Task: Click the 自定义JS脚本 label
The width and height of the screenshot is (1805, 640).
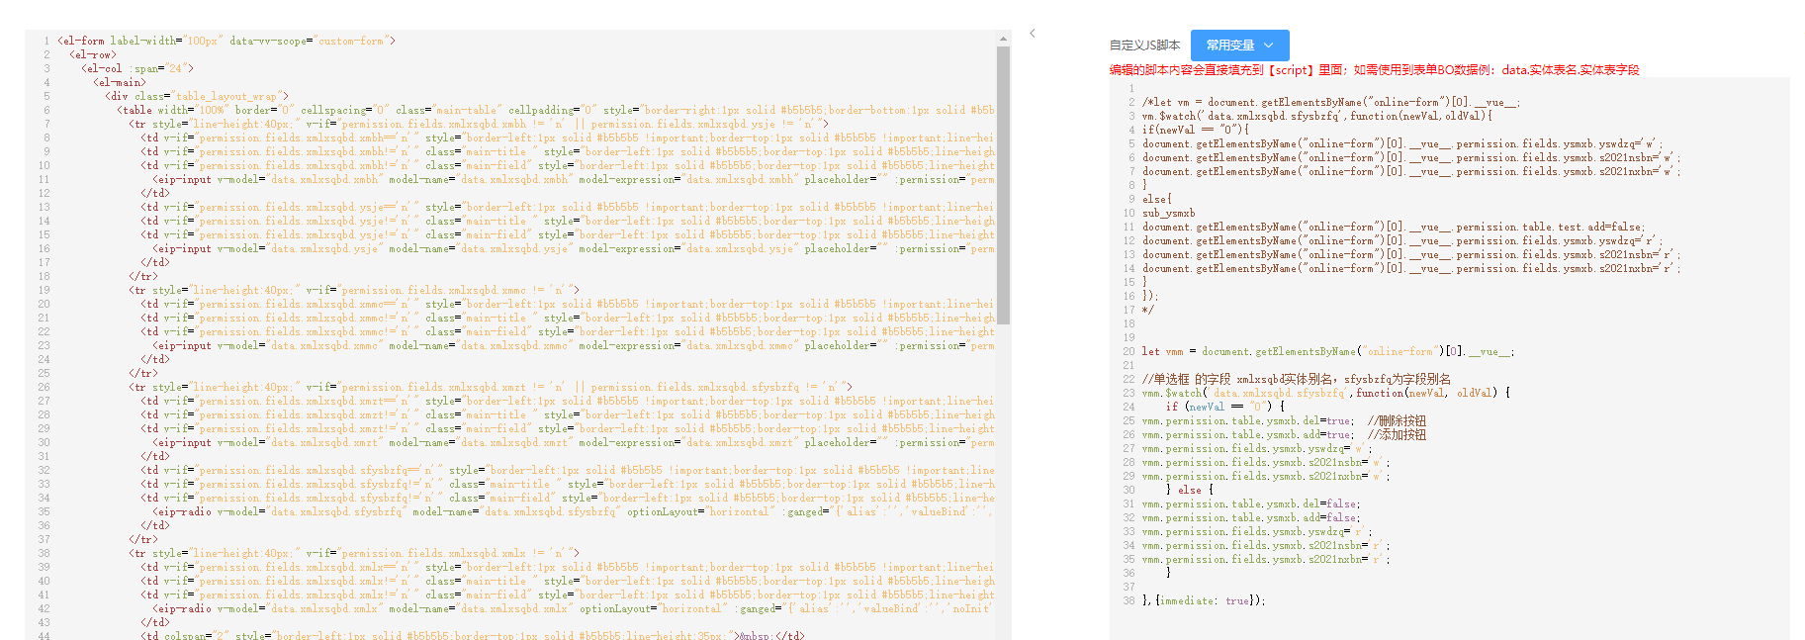Action: tap(1144, 46)
